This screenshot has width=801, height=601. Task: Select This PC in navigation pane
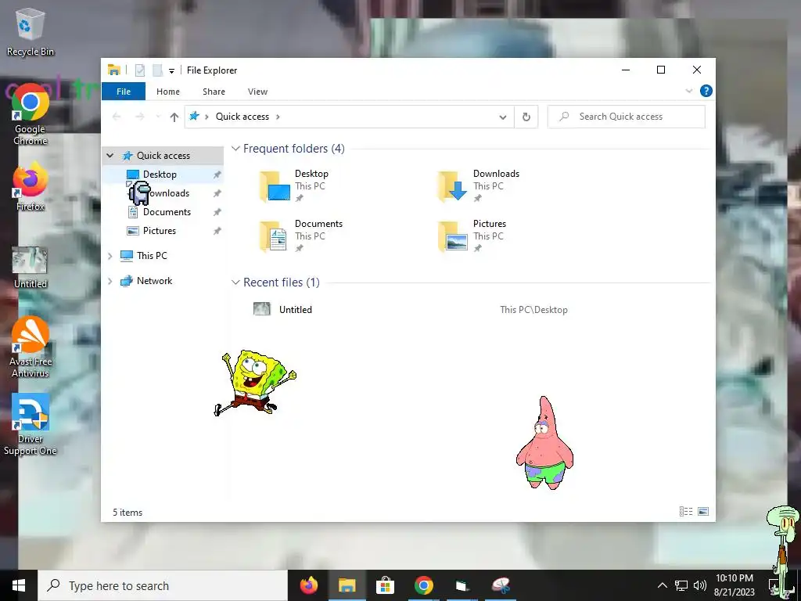(x=152, y=256)
